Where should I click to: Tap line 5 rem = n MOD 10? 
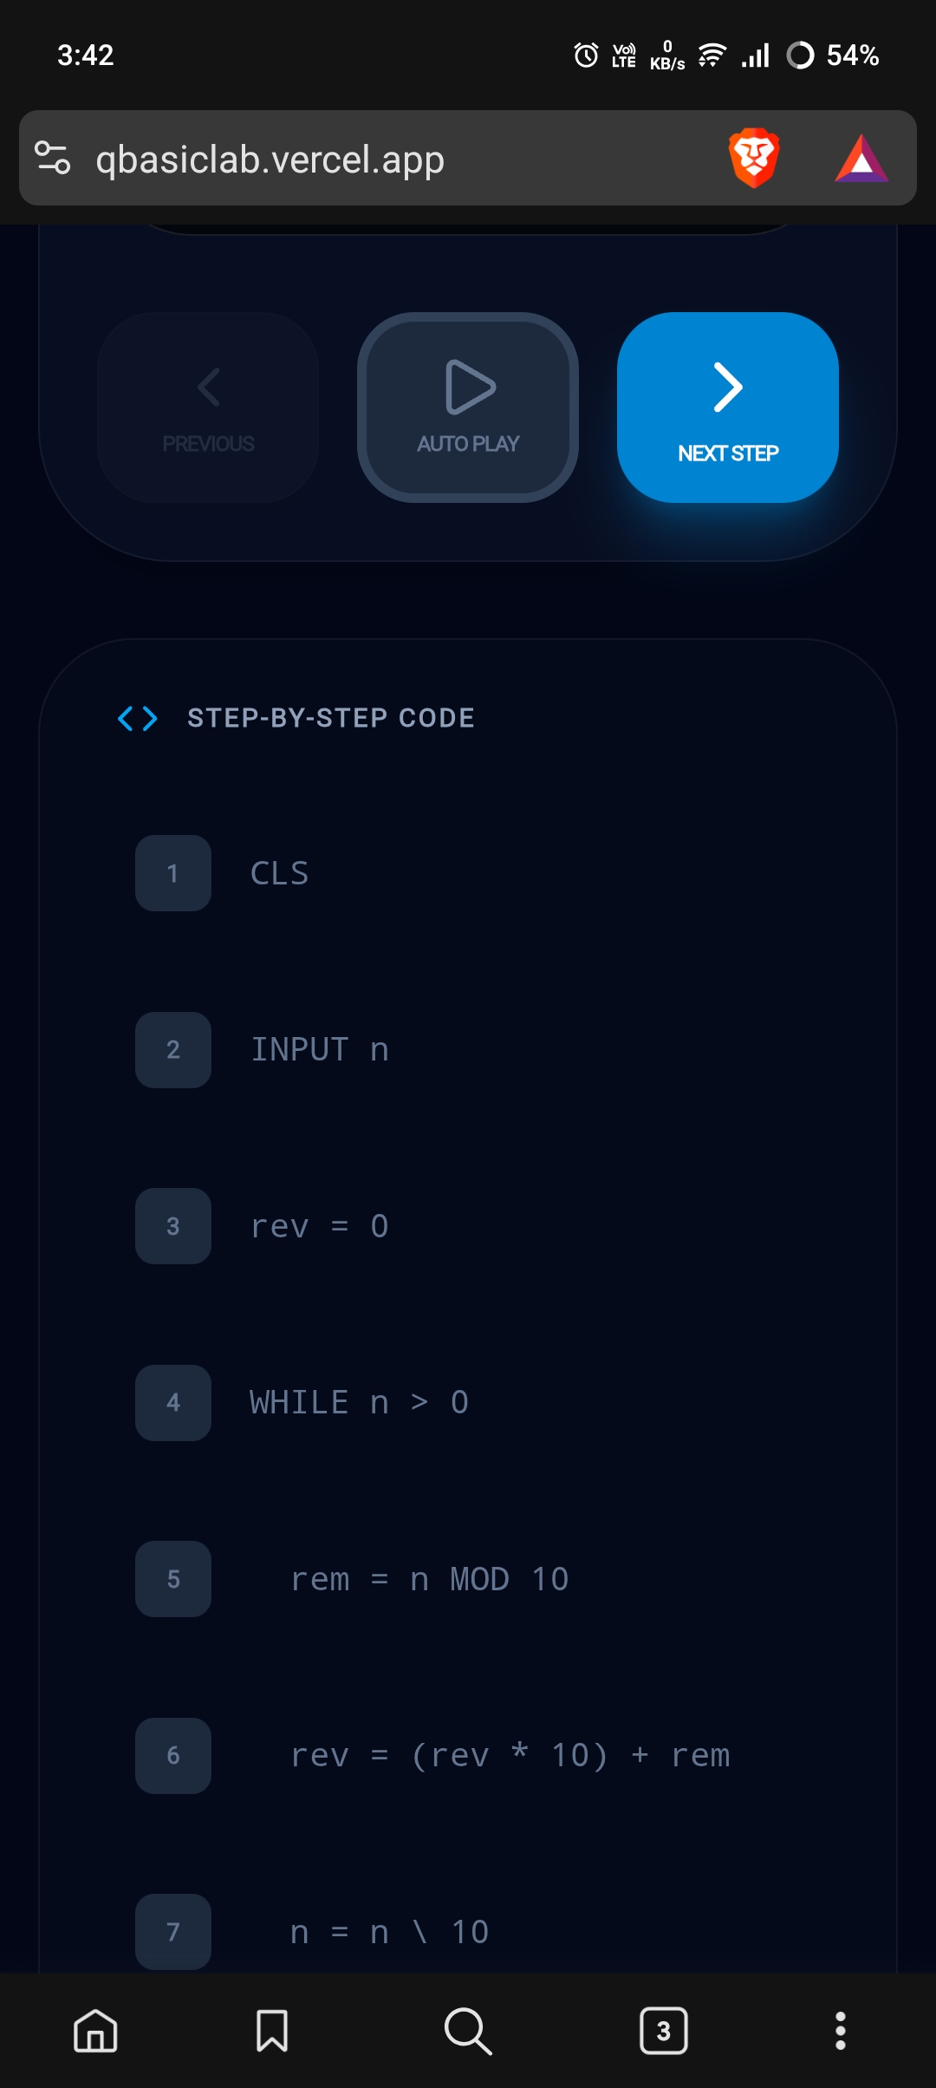pyautogui.click(x=429, y=1580)
